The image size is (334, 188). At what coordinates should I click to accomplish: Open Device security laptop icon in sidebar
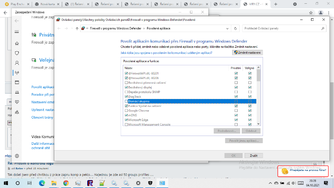click(17, 92)
